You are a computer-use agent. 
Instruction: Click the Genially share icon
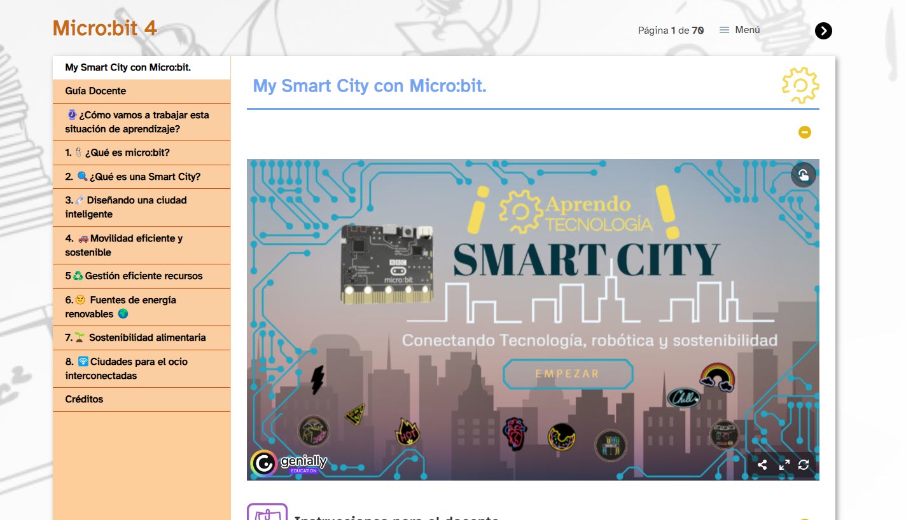[x=762, y=465]
